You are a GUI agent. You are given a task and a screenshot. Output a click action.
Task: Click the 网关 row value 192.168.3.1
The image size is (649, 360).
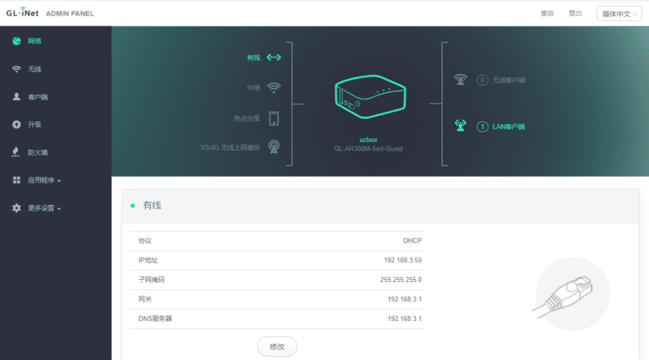coord(404,299)
